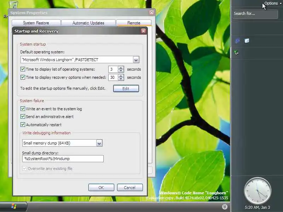Toggle Time to display list of operating systems
Viewport: 283px width, 212px height.
pyautogui.click(x=23, y=69)
